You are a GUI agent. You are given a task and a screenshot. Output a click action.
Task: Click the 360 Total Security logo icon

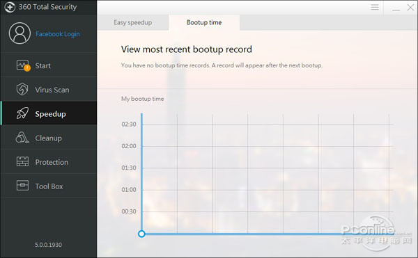coord(10,7)
